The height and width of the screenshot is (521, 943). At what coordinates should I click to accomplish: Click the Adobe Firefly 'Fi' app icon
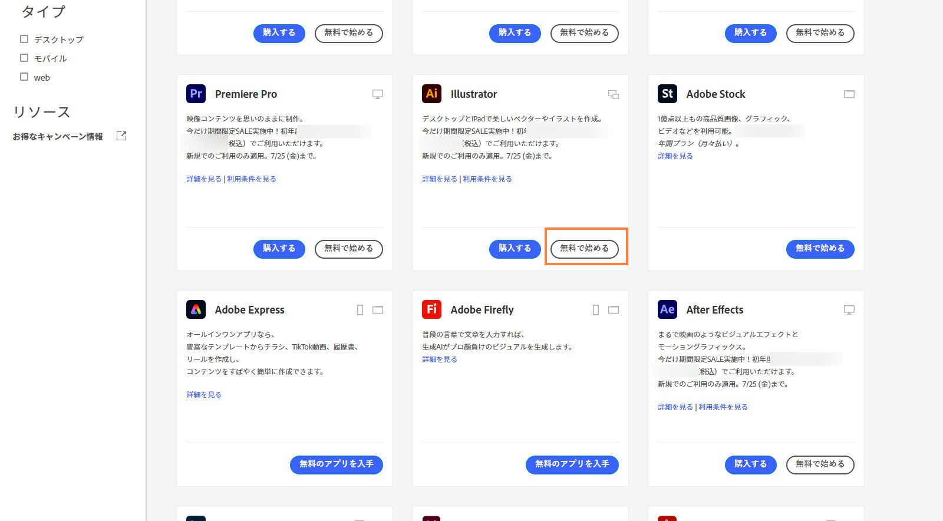[x=431, y=309]
